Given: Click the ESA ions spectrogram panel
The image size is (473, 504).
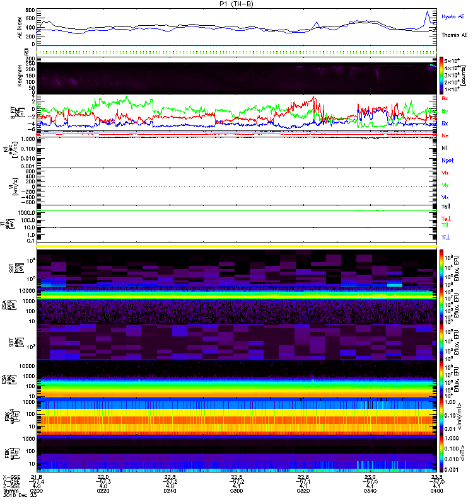Looking at the screenshot, I should point(237,305).
